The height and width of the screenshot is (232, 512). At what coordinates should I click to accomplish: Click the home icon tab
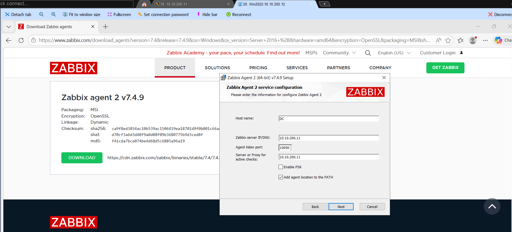(x=144, y=4)
